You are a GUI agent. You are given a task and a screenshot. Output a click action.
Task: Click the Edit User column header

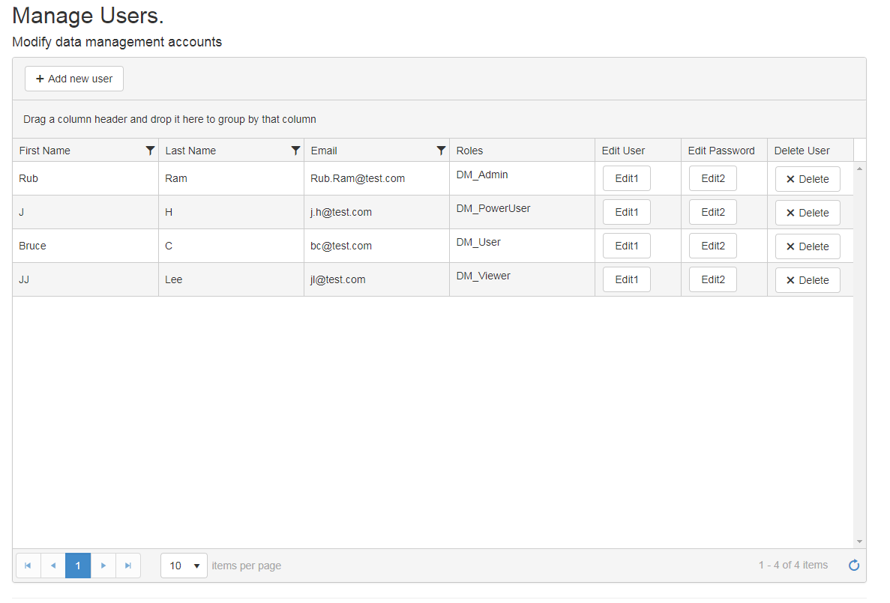pyautogui.click(x=623, y=151)
